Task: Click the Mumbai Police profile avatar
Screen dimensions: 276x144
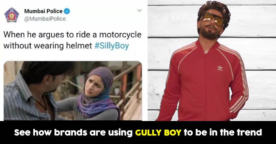Action: [12, 15]
